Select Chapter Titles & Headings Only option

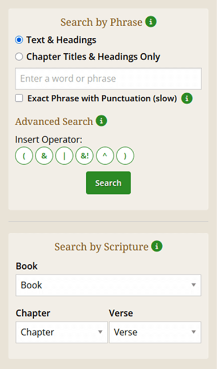click(x=19, y=57)
